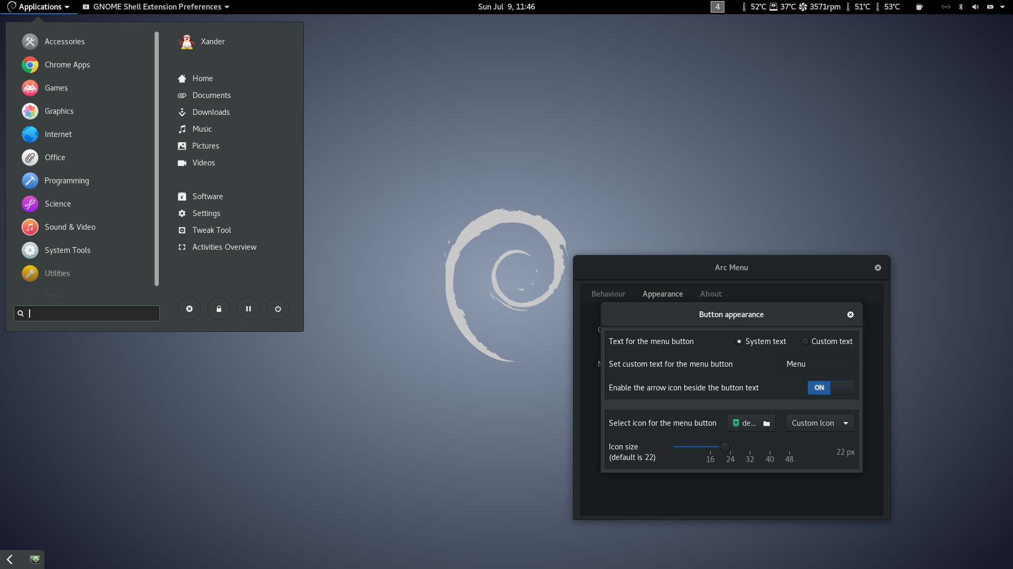This screenshot has width=1013, height=569.
Task: Click the icon size slider handle
Action: (x=725, y=447)
